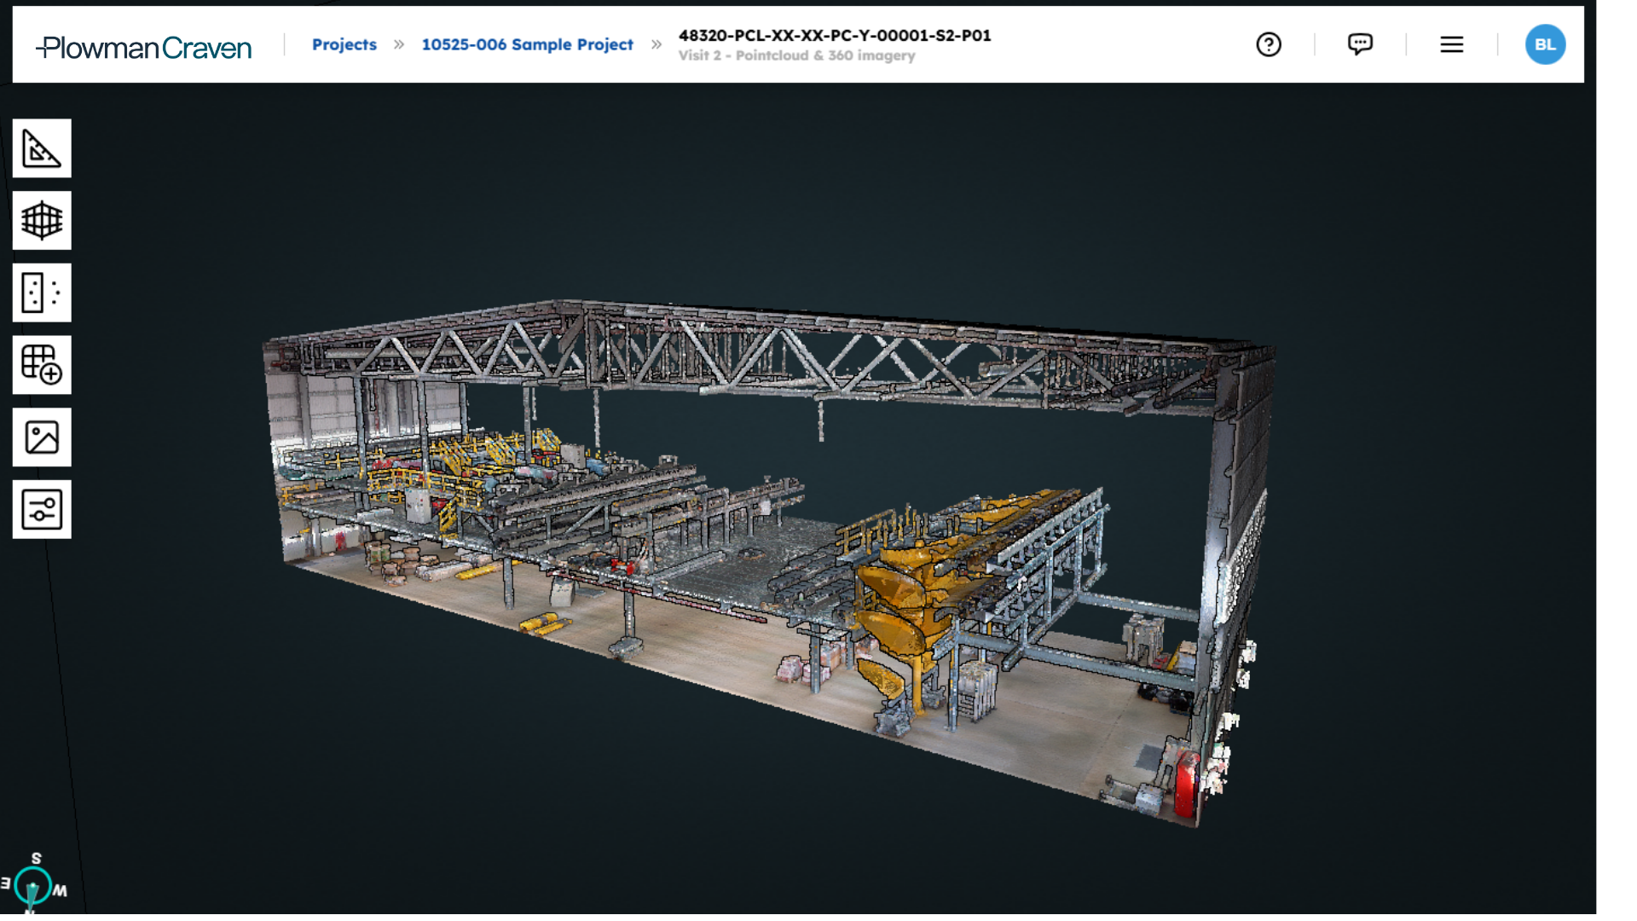Open the BL user account avatar

(x=1545, y=44)
